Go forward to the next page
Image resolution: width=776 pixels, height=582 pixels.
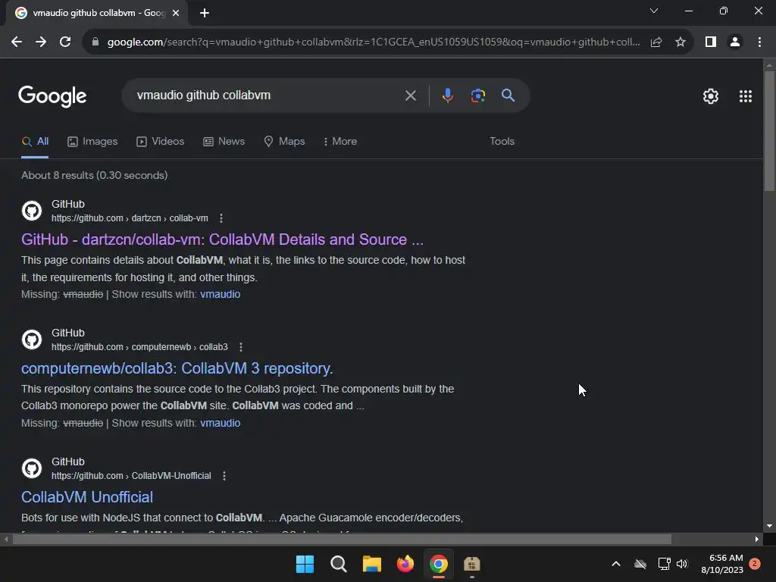41,42
